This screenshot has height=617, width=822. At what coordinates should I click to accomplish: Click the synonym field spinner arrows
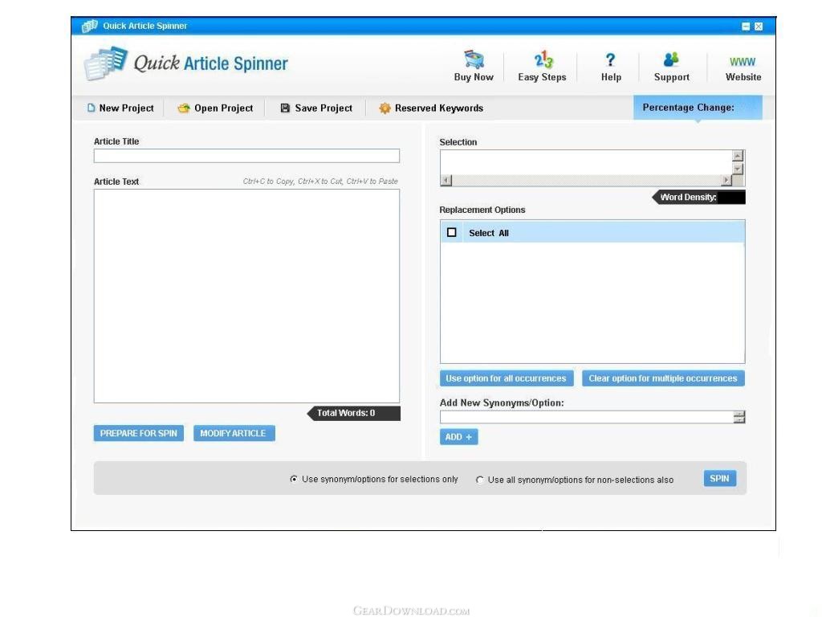tap(739, 417)
